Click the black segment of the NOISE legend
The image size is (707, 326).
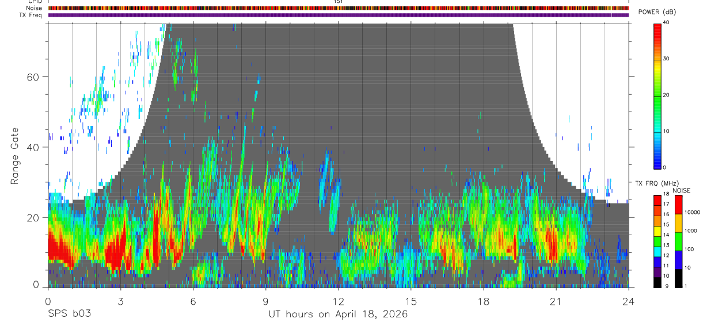click(x=678, y=278)
